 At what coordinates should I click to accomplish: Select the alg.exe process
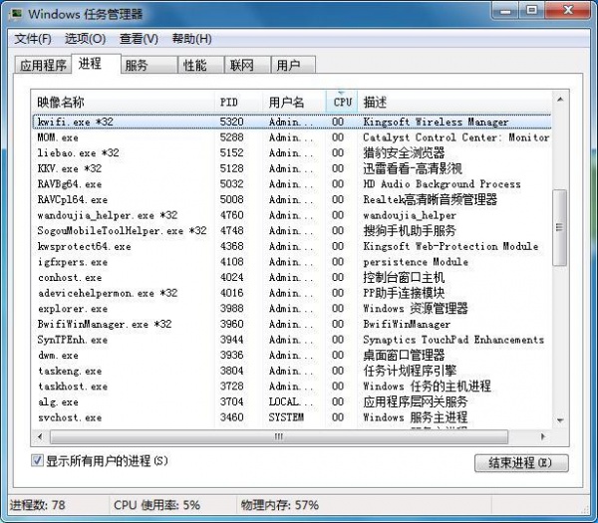pos(292,401)
